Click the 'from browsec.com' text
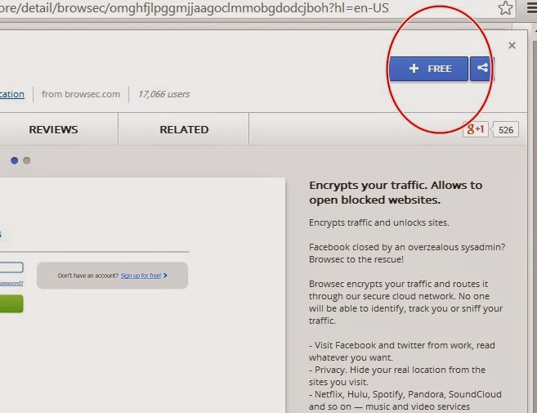The width and height of the screenshot is (537, 413). [x=81, y=94]
